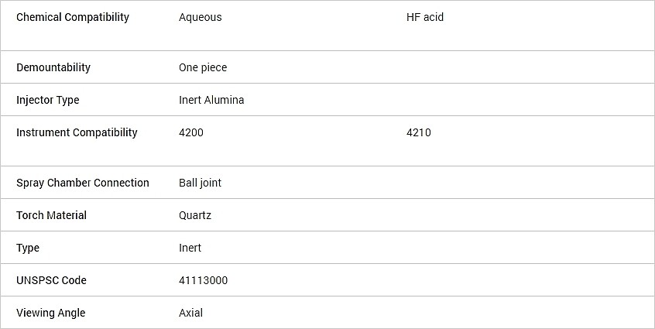This screenshot has height=329, width=655.
Task: Click the Spray Chamber Connection label
Action: 83,183
